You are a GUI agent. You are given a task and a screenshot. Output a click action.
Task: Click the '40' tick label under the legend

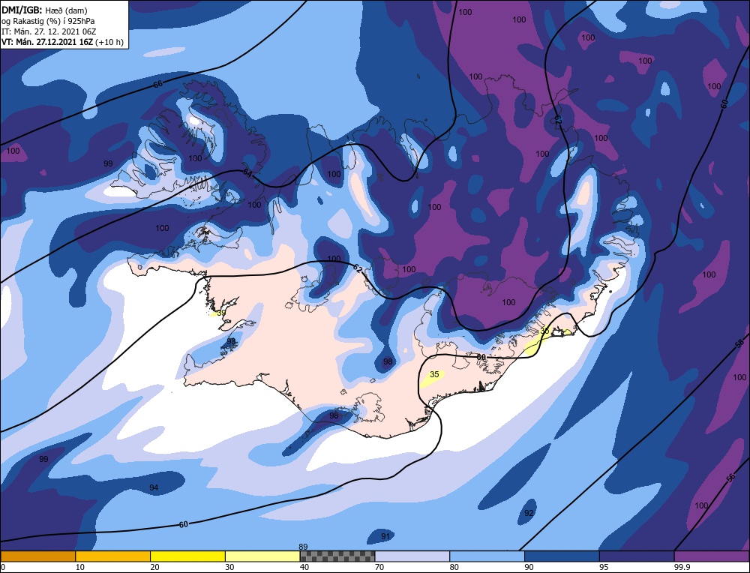pyautogui.click(x=304, y=567)
